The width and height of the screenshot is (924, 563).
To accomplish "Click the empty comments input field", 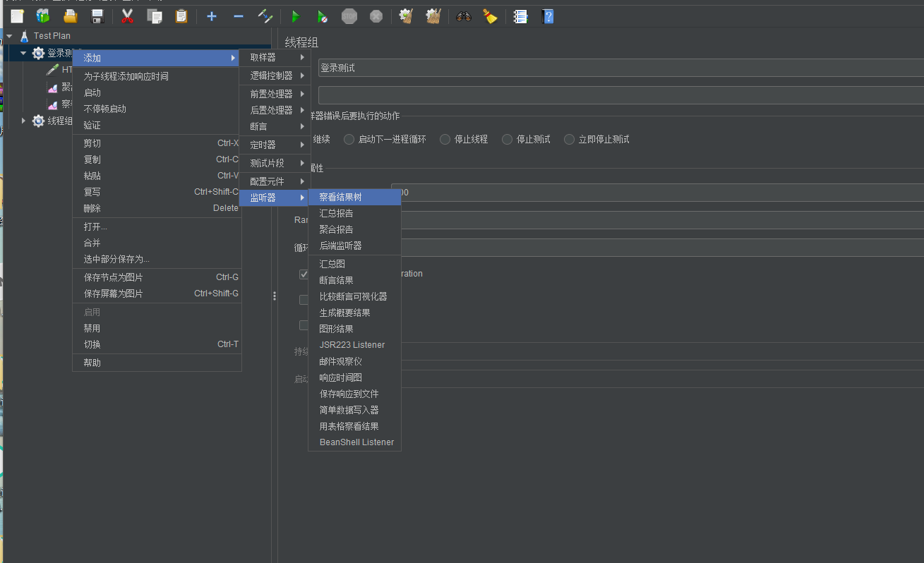I will point(620,95).
